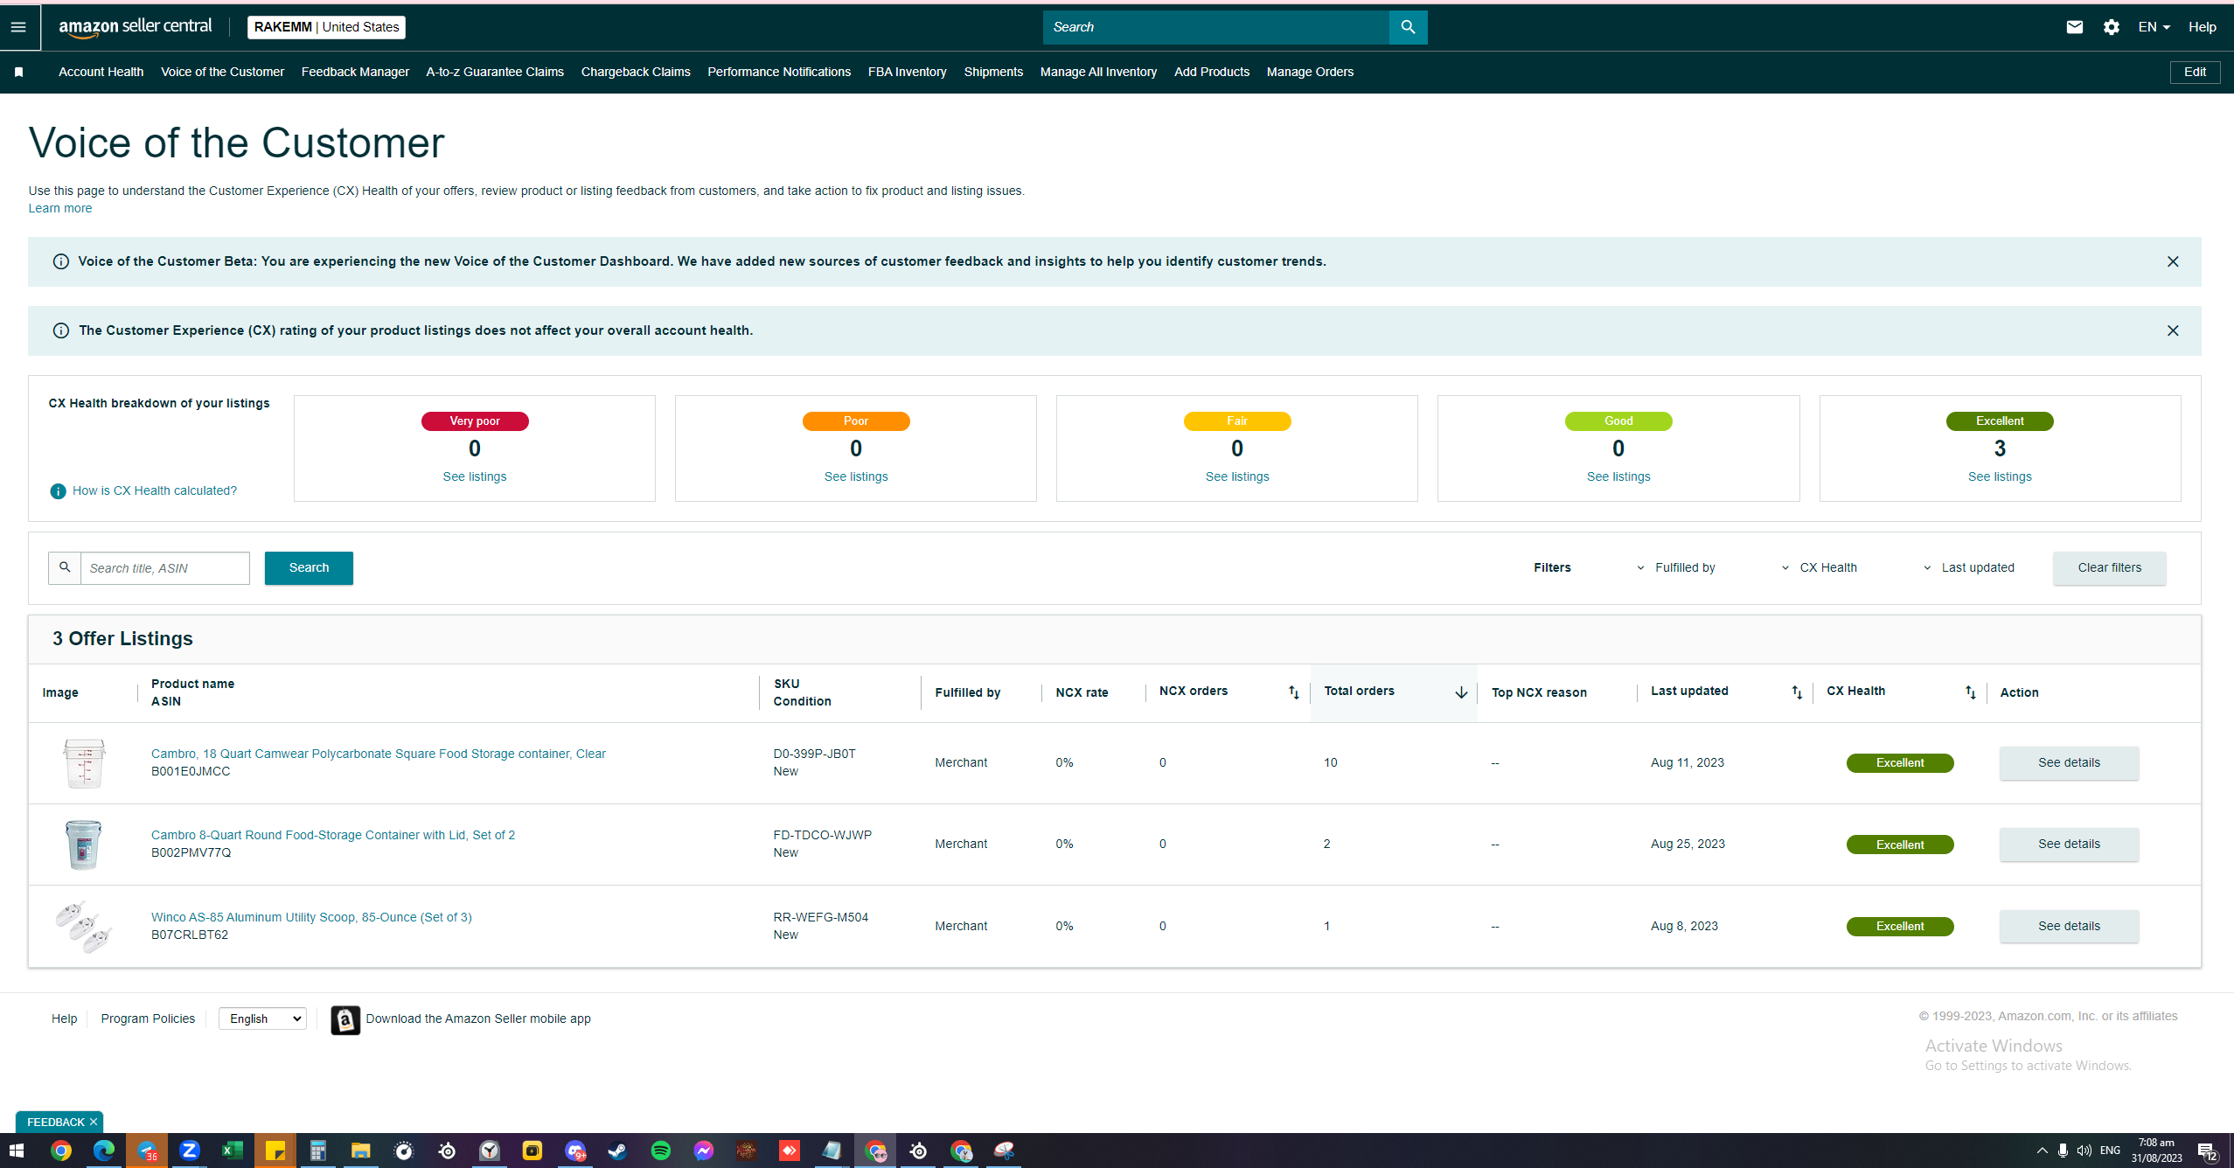Image resolution: width=2234 pixels, height=1168 pixels.
Task: See details for Cambro 8-Quart round container
Action: point(2069,845)
